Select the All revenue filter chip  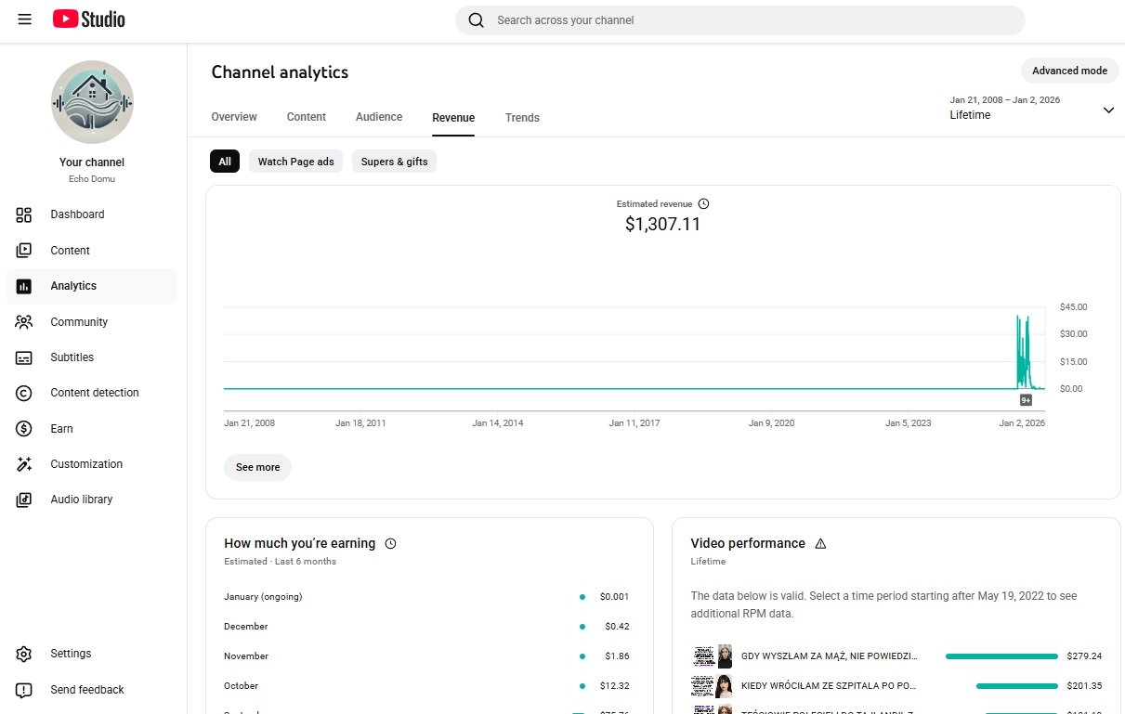tap(225, 162)
